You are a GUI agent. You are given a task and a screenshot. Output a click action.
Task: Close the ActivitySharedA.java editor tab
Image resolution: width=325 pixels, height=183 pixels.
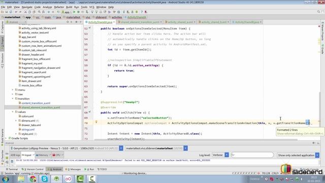click(114, 22)
